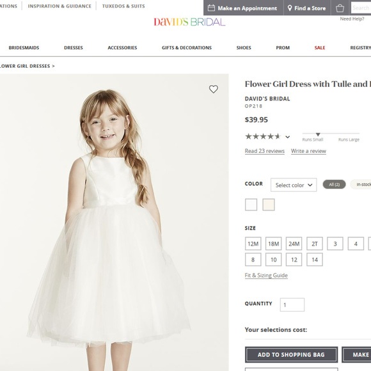The image size is (371, 371).
Task: Go to the Sale menu
Action: 320,47
